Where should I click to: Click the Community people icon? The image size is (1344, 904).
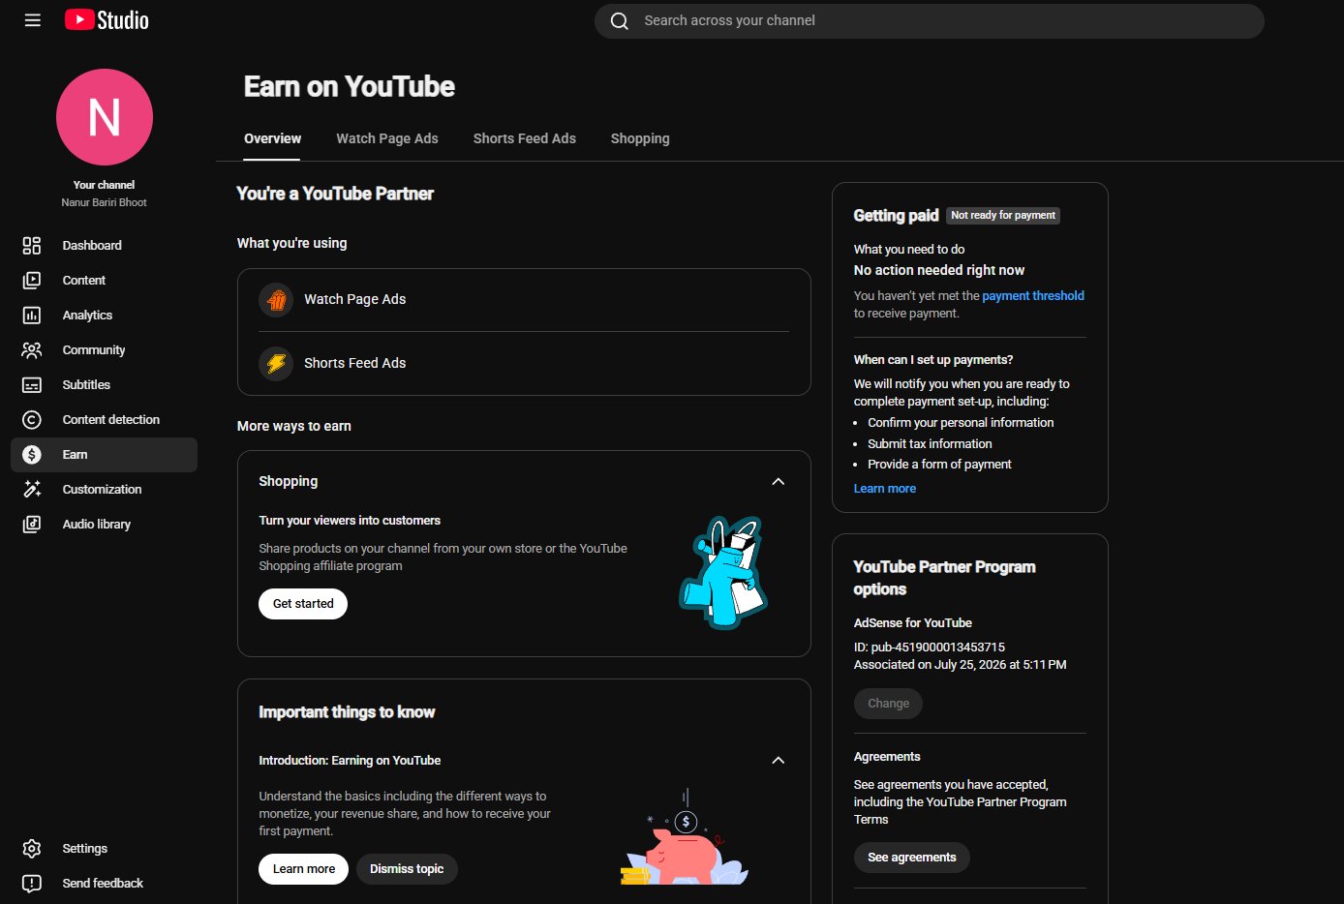coord(32,350)
